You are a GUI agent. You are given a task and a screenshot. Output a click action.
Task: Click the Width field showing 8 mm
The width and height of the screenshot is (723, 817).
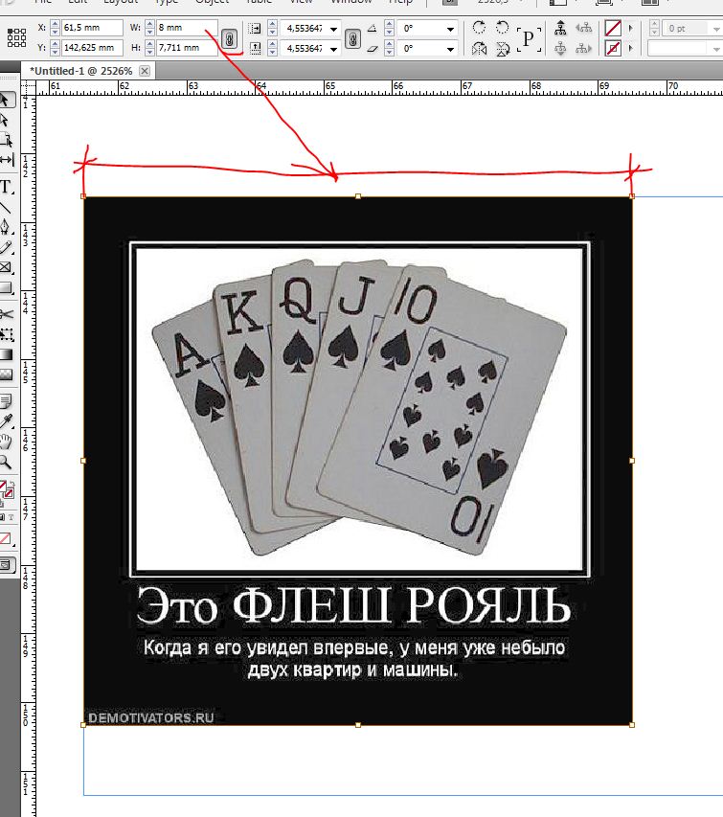point(186,28)
